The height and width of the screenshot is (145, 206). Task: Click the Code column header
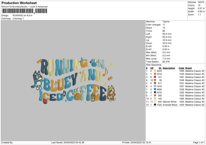coord(181,68)
